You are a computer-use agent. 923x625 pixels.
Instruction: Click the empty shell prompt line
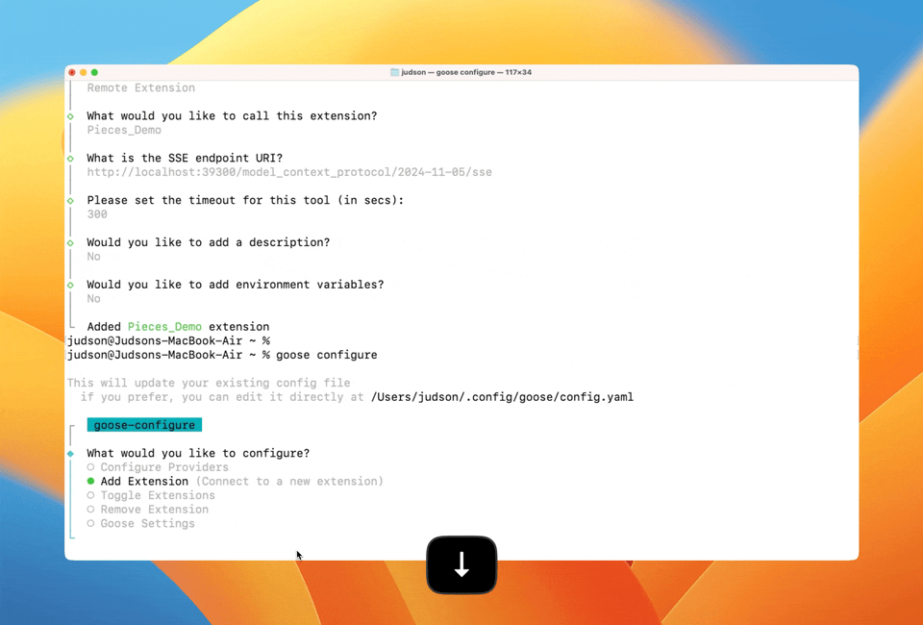coord(168,340)
